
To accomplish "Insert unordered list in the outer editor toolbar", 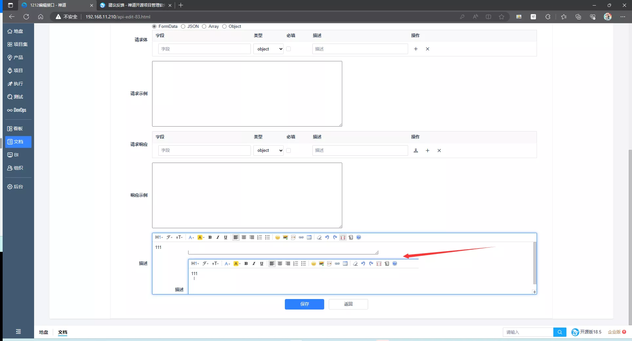I will [x=267, y=237].
